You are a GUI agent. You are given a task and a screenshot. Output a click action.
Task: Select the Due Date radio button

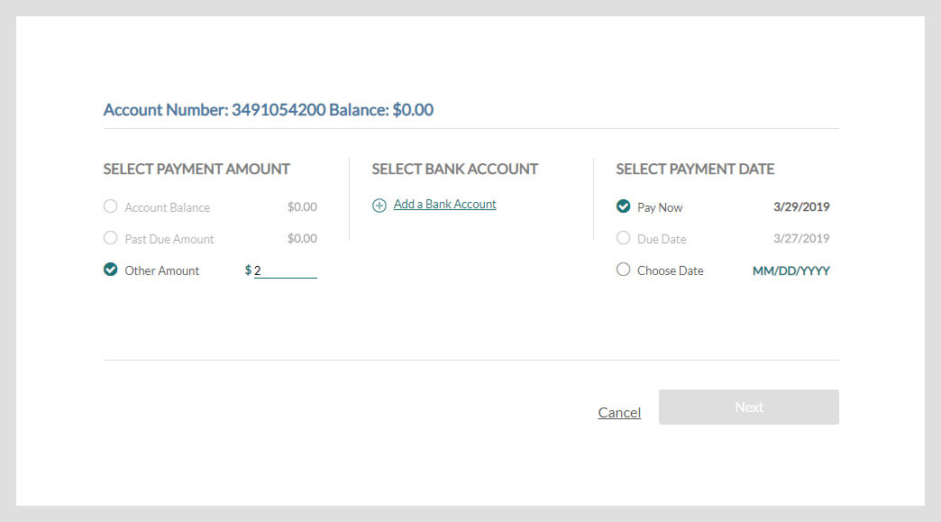pyautogui.click(x=624, y=238)
